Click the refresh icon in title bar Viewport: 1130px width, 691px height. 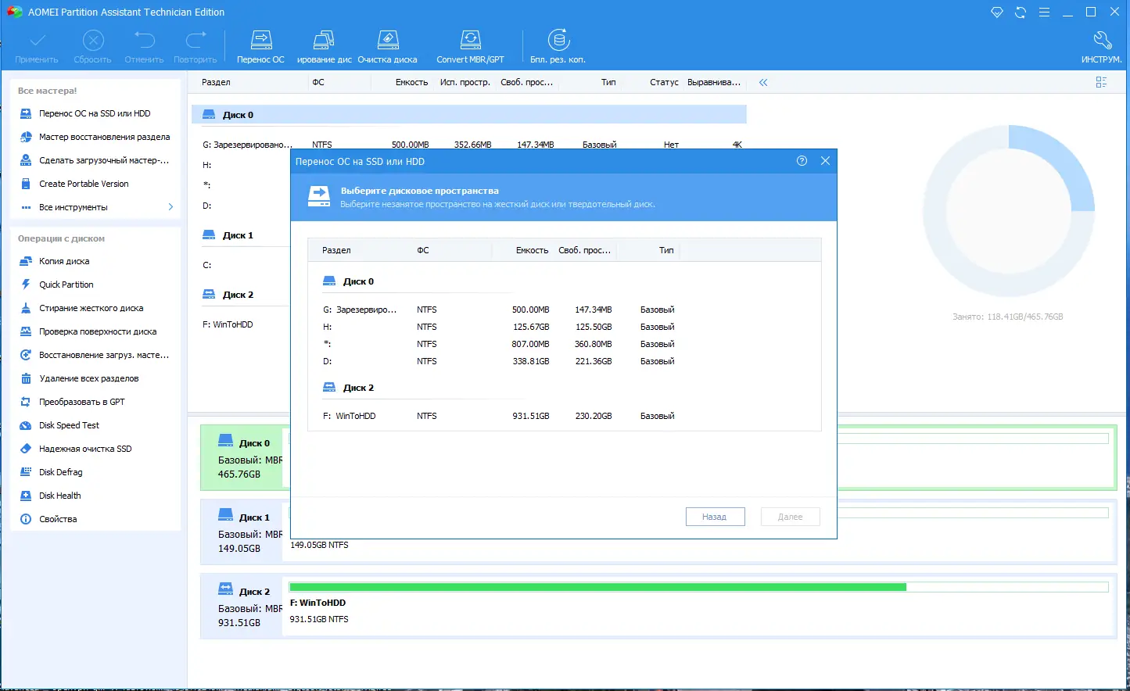click(1021, 13)
